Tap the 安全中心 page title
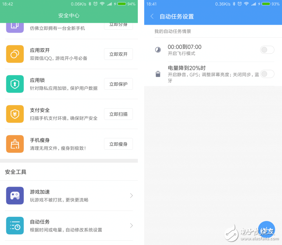282x245 pixels. click(69, 15)
